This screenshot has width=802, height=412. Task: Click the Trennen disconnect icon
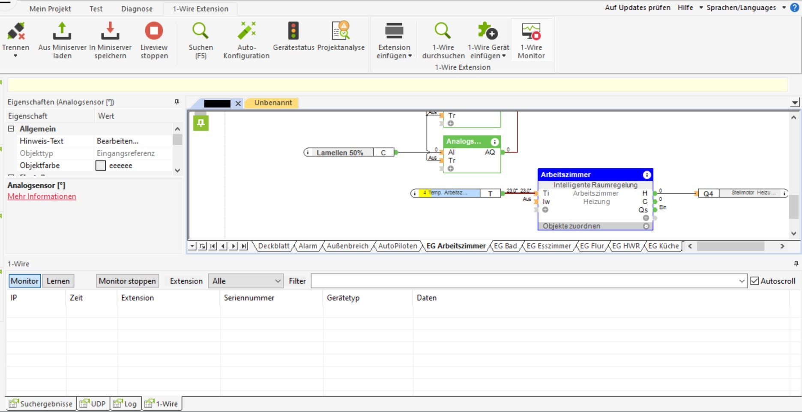click(x=16, y=32)
